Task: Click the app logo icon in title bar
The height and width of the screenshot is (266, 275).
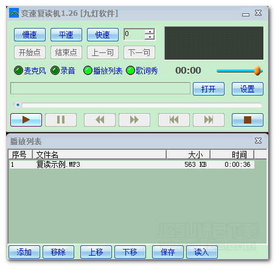Action: tap(14, 13)
